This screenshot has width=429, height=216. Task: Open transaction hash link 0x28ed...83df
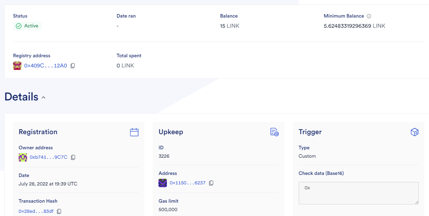36,211
